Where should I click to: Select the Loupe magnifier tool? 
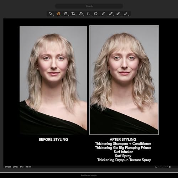point(66,14)
